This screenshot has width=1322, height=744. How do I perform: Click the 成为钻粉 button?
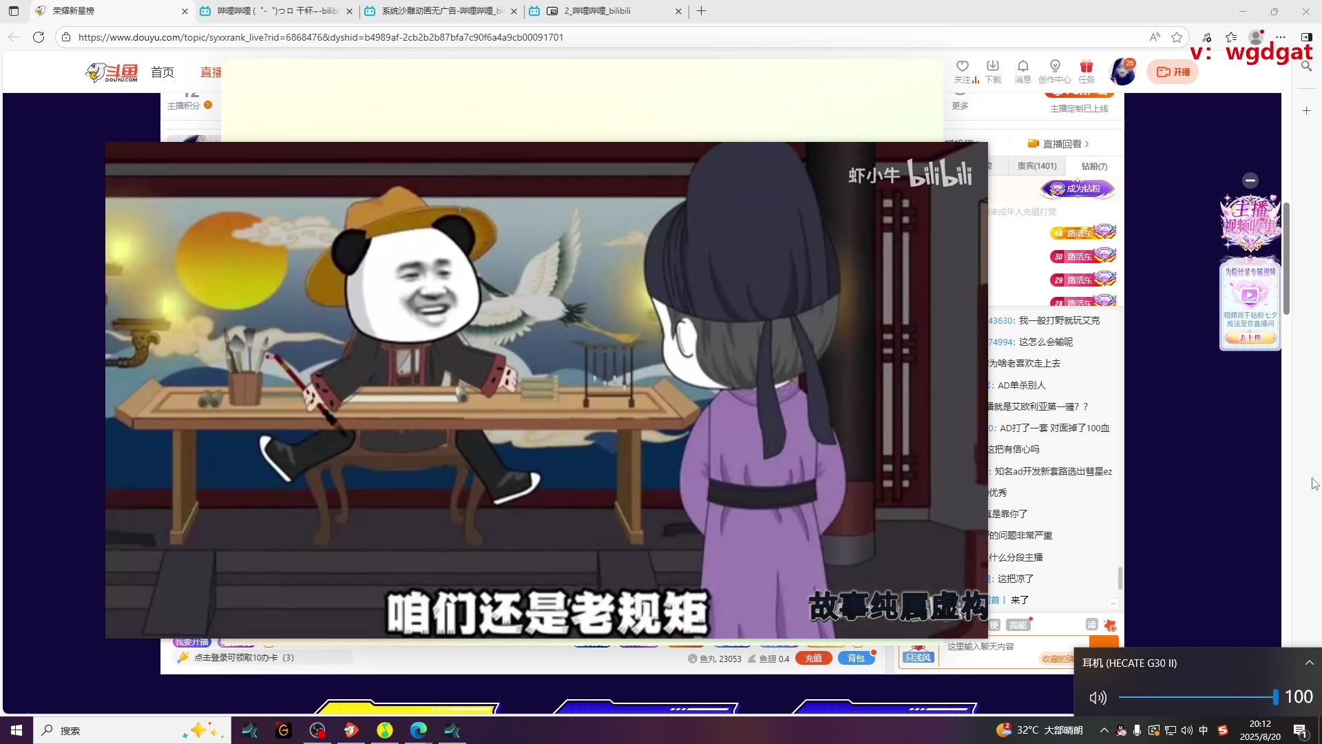click(x=1078, y=189)
